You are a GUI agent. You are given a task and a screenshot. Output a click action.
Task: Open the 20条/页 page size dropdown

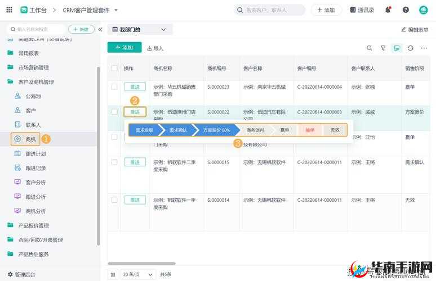(x=138, y=275)
